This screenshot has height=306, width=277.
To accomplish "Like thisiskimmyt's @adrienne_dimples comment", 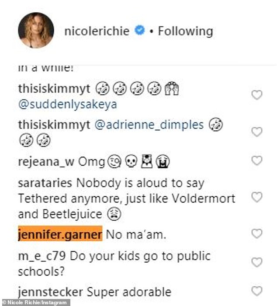I will click(x=257, y=132).
